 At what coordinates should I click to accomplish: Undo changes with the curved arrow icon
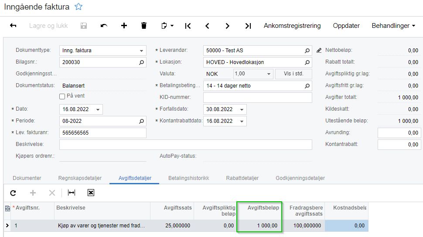[104, 26]
